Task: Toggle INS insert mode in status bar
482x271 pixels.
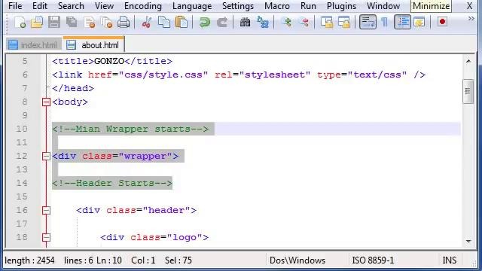Action: (449, 260)
